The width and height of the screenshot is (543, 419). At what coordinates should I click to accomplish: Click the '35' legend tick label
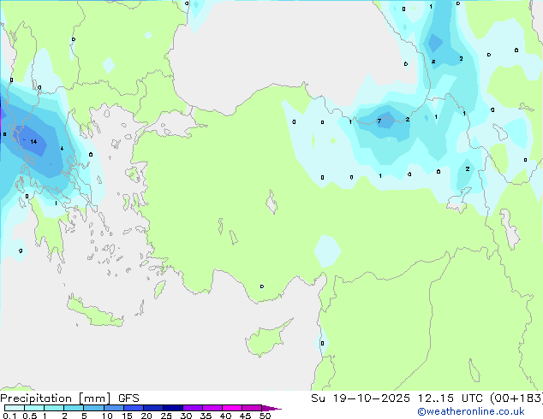(x=206, y=416)
